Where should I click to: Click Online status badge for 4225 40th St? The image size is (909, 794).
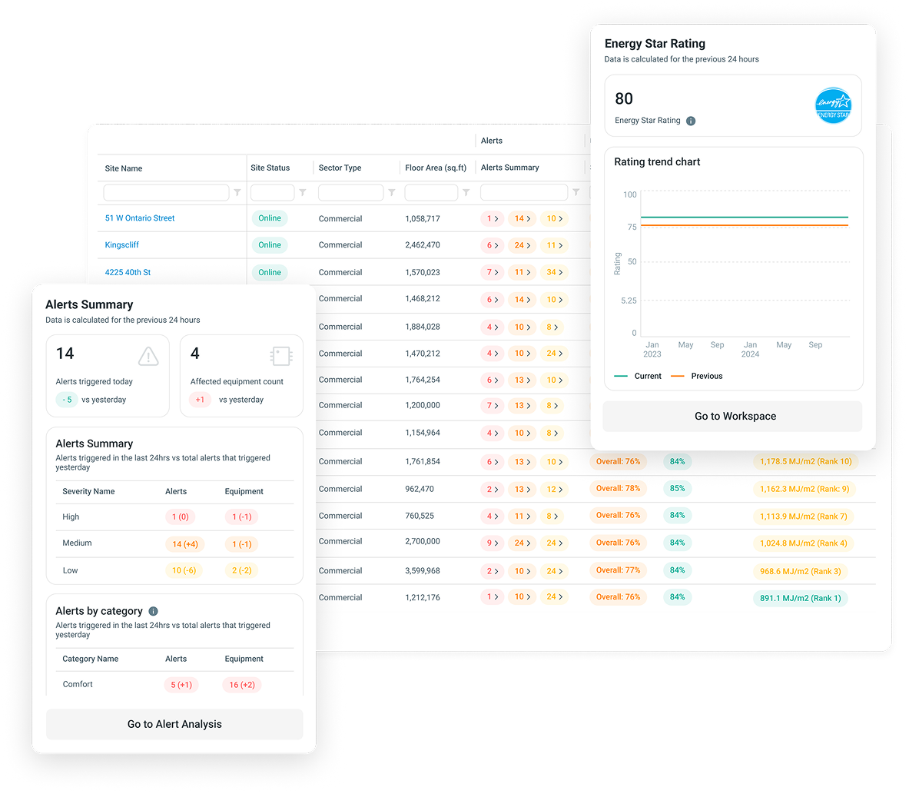pyautogui.click(x=270, y=272)
